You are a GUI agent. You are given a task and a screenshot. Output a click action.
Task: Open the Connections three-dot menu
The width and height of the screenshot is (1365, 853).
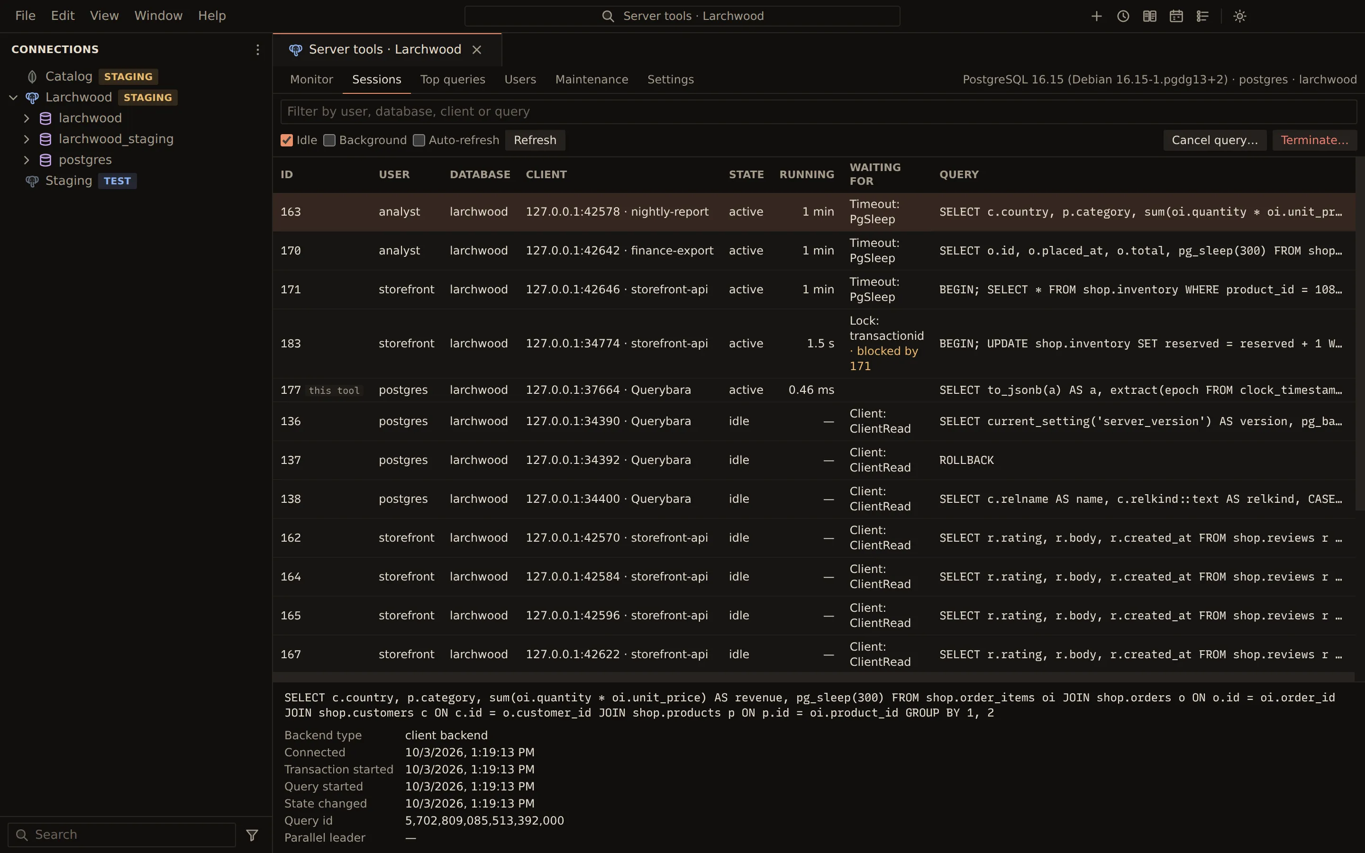pos(257,50)
